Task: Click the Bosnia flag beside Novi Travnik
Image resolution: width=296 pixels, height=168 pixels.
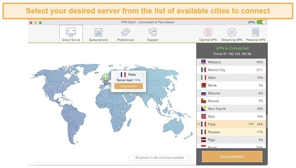Action: pos(203,109)
